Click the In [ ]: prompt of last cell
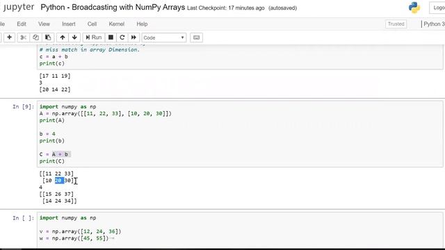 tap(23, 218)
